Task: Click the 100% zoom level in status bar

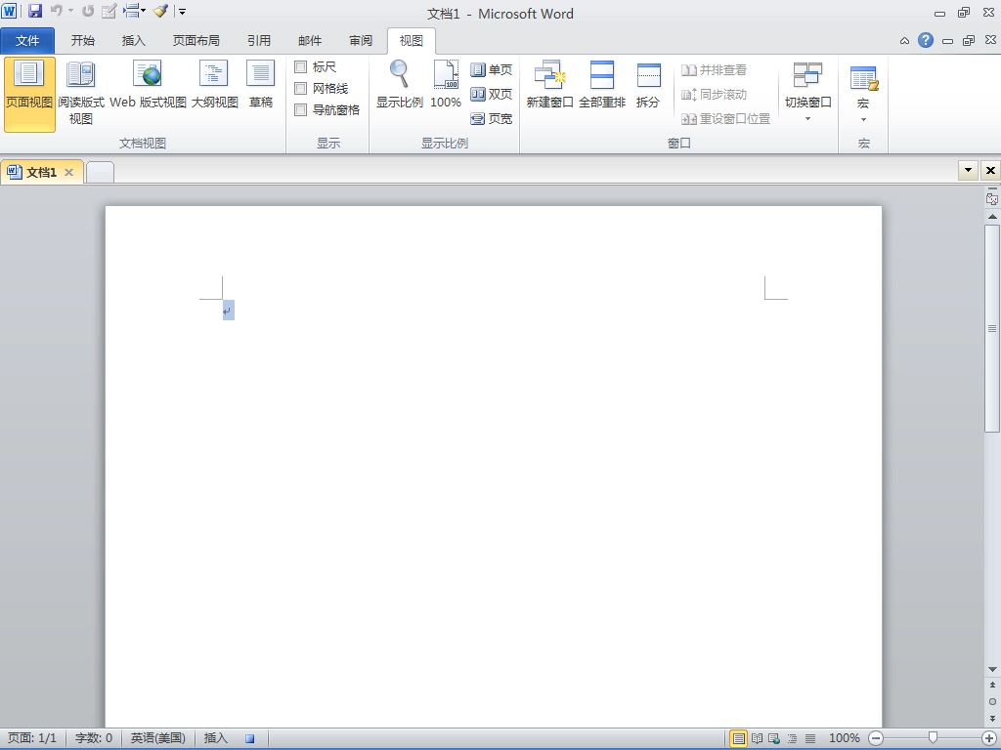Action: [x=844, y=738]
